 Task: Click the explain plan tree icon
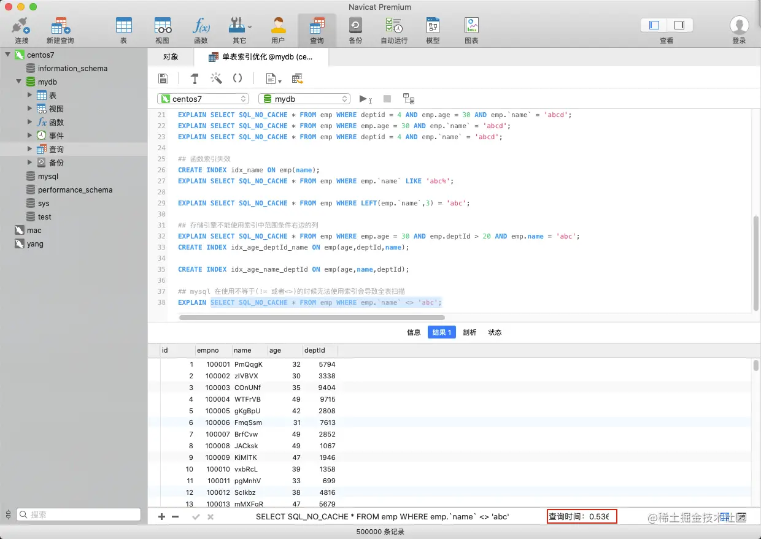409,99
